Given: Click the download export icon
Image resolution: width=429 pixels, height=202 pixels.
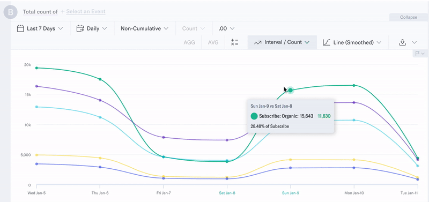Looking at the screenshot, I should click(x=402, y=42).
